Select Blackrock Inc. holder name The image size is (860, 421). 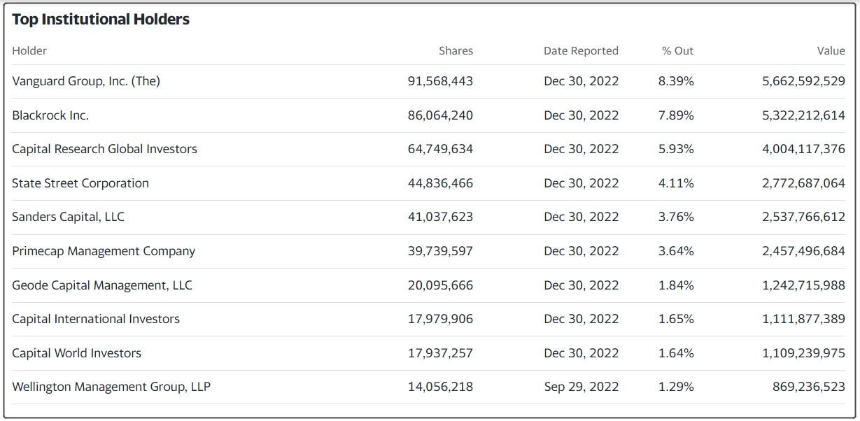coord(50,115)
